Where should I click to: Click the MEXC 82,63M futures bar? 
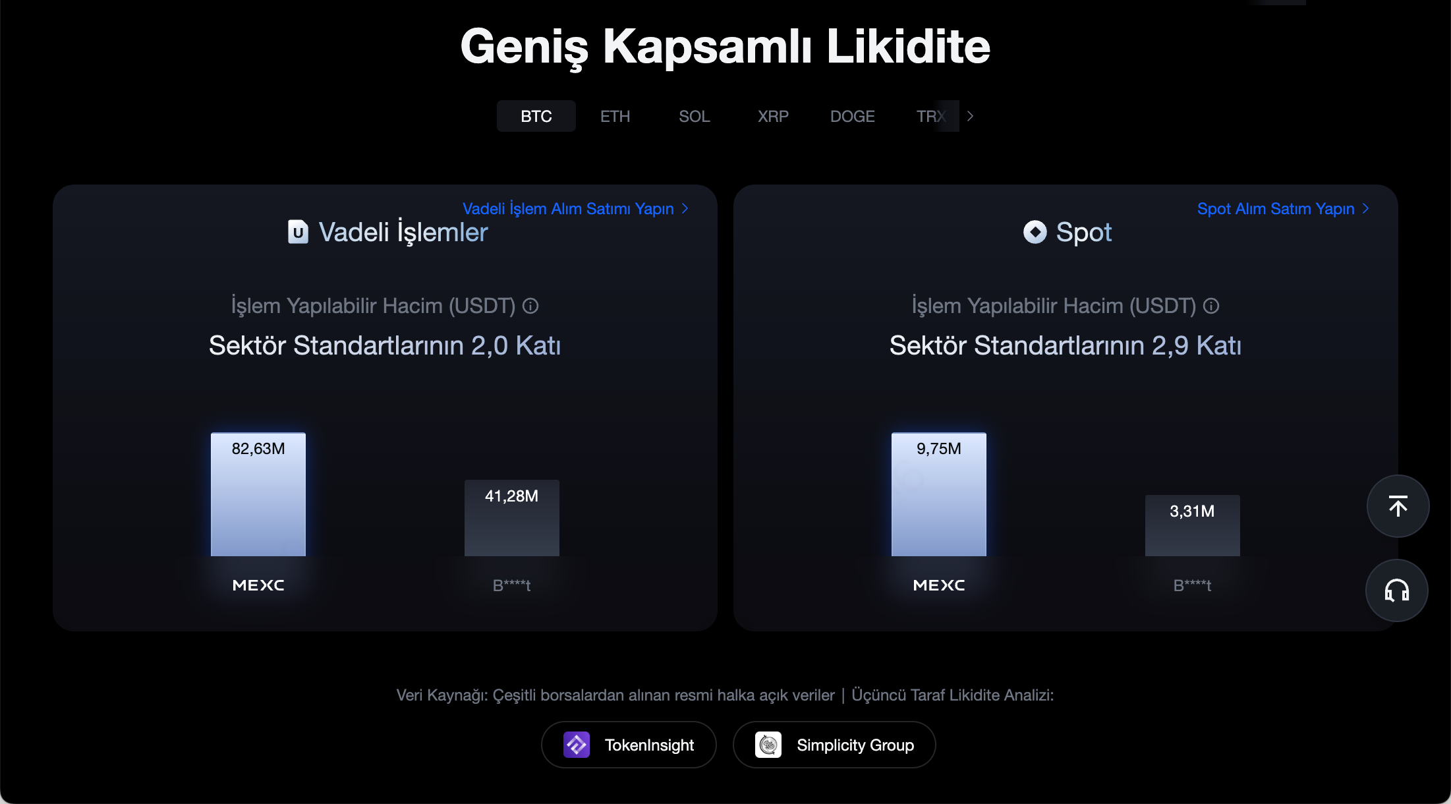258,494
